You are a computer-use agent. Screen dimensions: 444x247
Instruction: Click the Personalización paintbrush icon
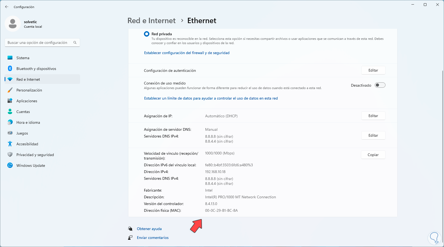coord(10,90)
